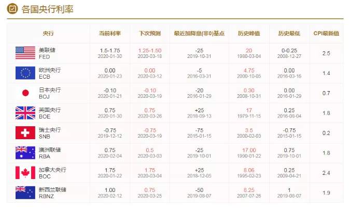Click the European Union flag icon

25,73
